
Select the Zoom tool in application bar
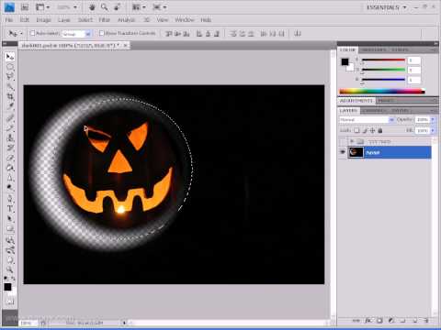[104, 7]
